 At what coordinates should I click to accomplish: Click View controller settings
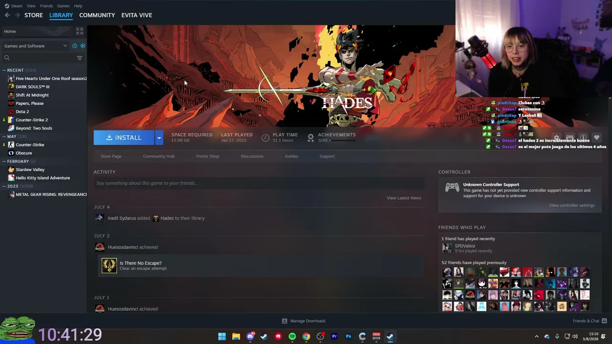(x=572, y=205)
